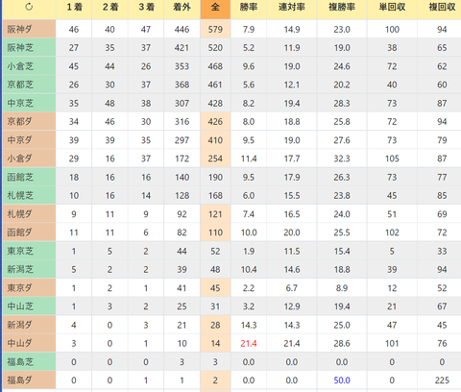The height and width of the screenshot is (392, 461).
Task: Click 100 単回収 value in 阪神ダ row
Action: (x=392, y=29)
